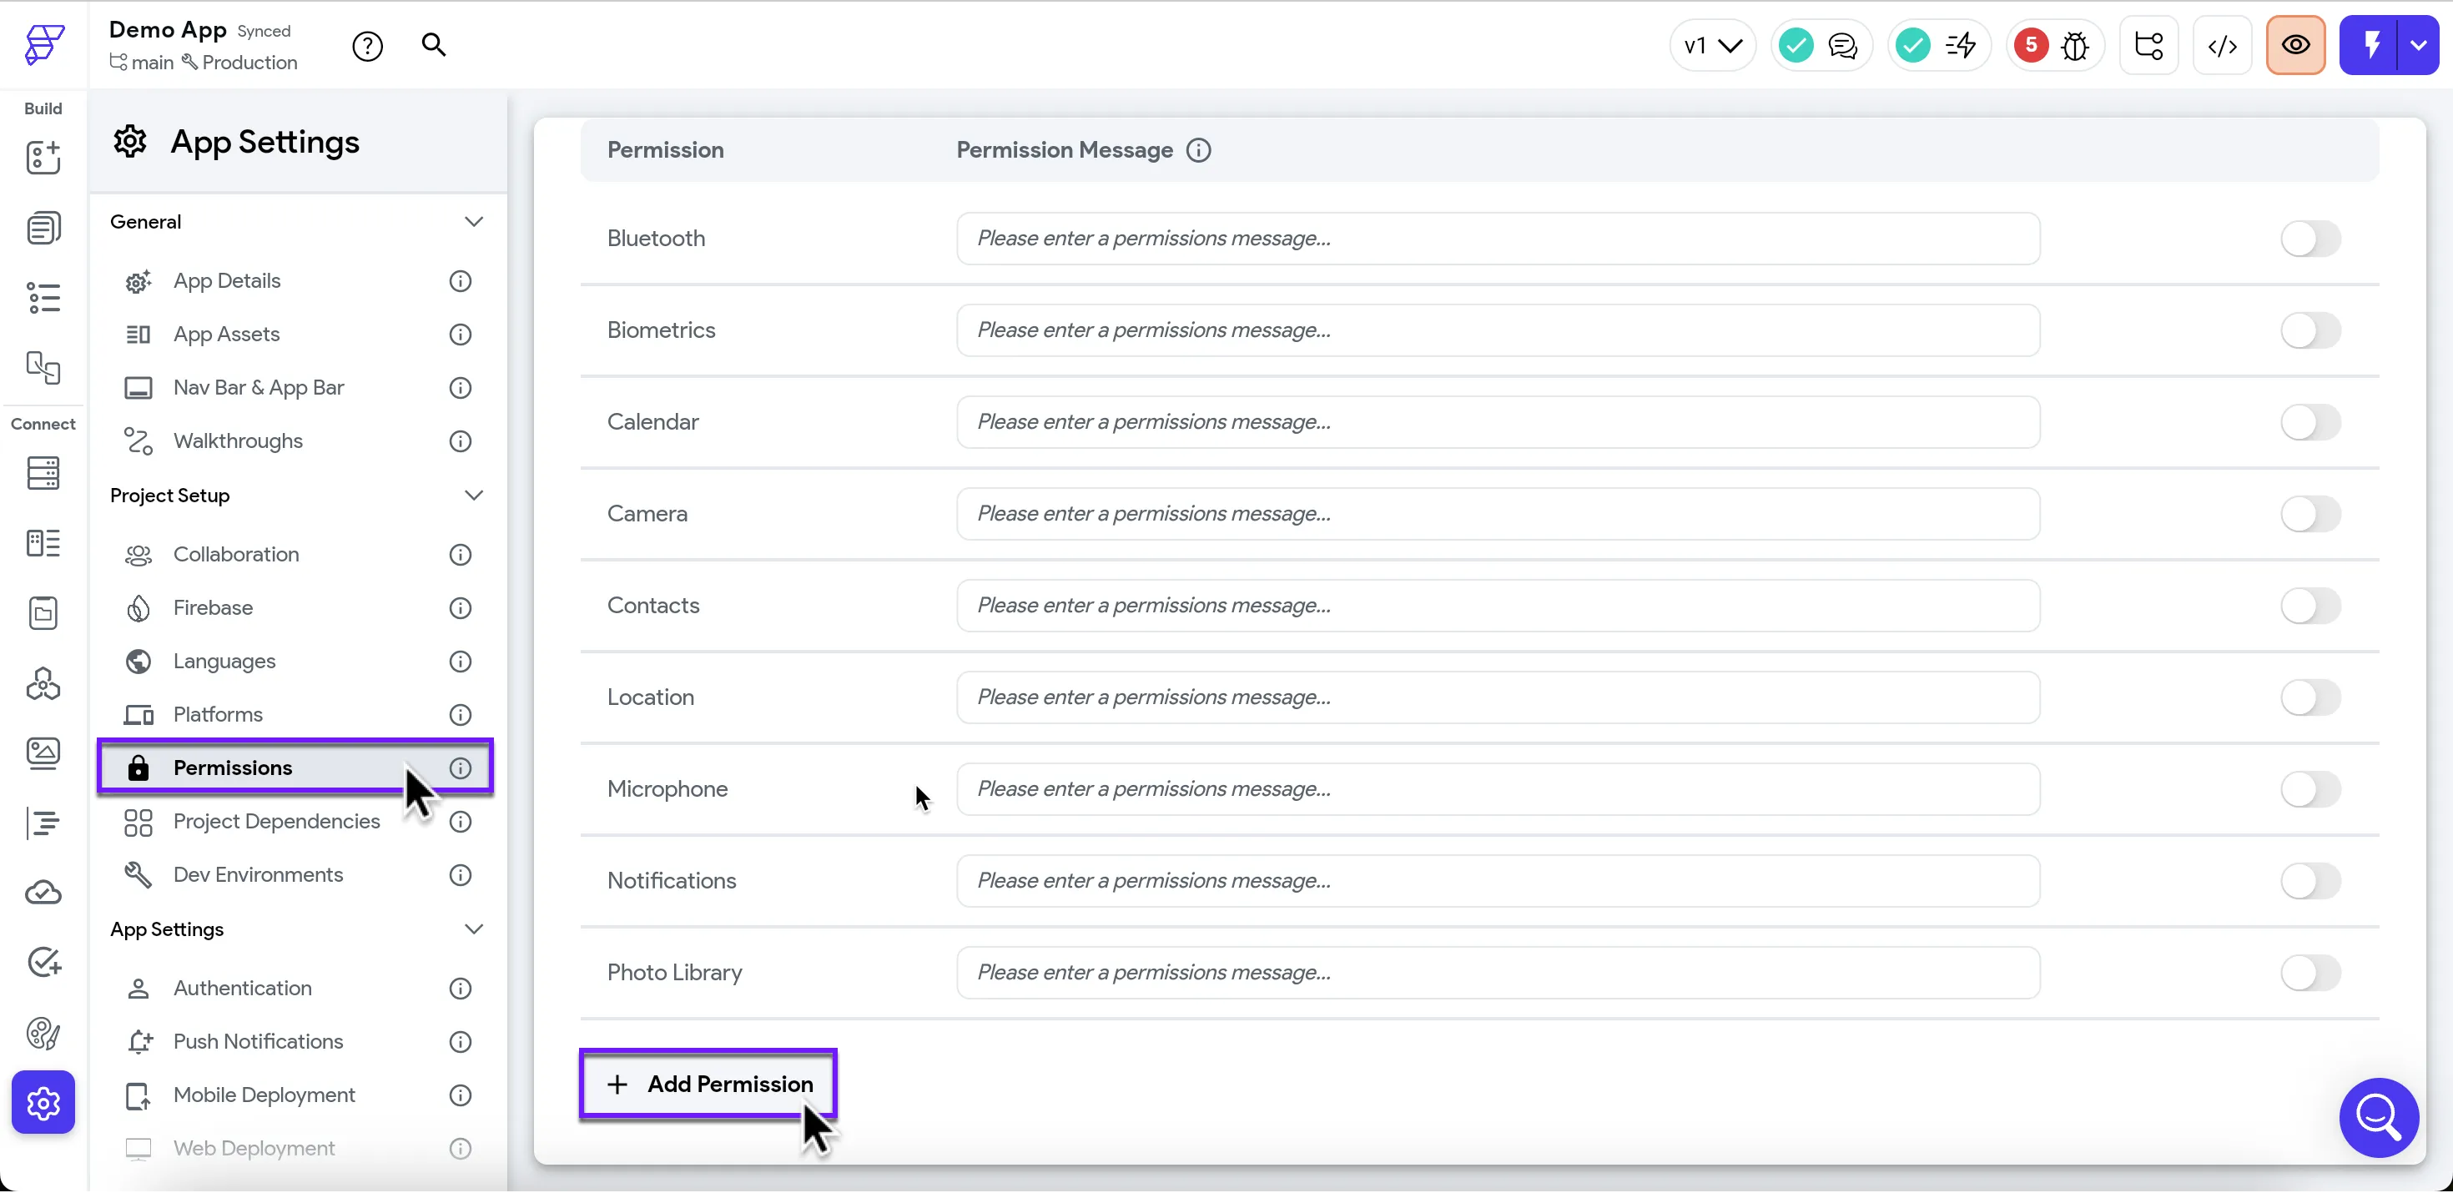The width and height of the screenshot is (2453, 1203).
Task: Open the developer code view icon
Action: point(2222,46)
